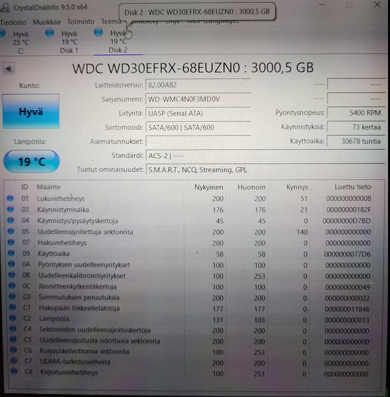The width and height of the screenshot is (390, 397).
Task: Click status dot for Jännitteenkytkentäkertoja row
Action: [12, 286]
